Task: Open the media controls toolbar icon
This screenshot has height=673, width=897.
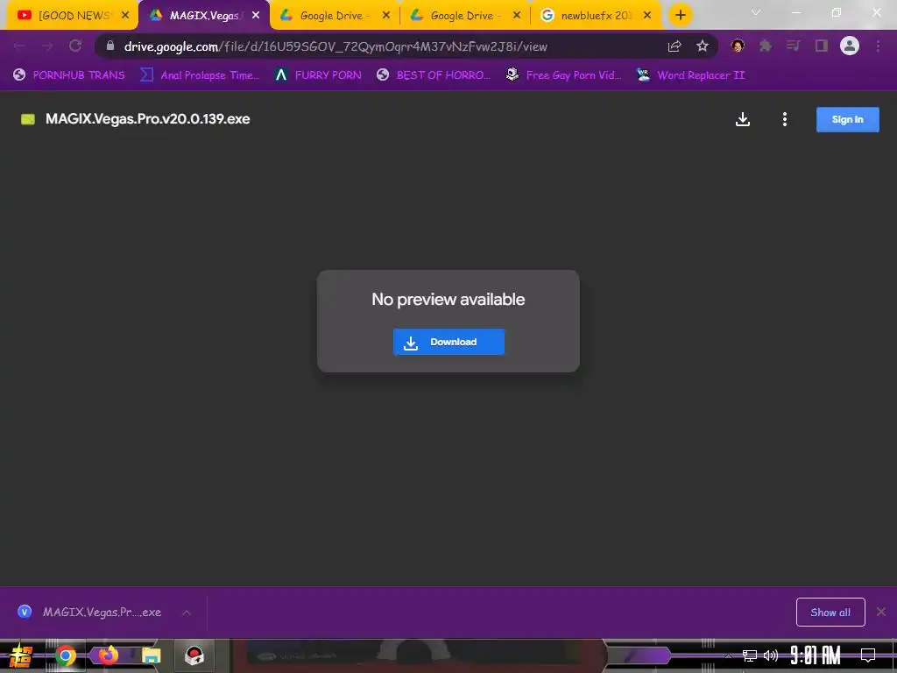Action: [793, 46]
